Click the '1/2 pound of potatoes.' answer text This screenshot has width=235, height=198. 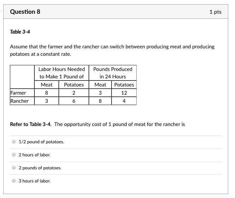coord(41,142)
